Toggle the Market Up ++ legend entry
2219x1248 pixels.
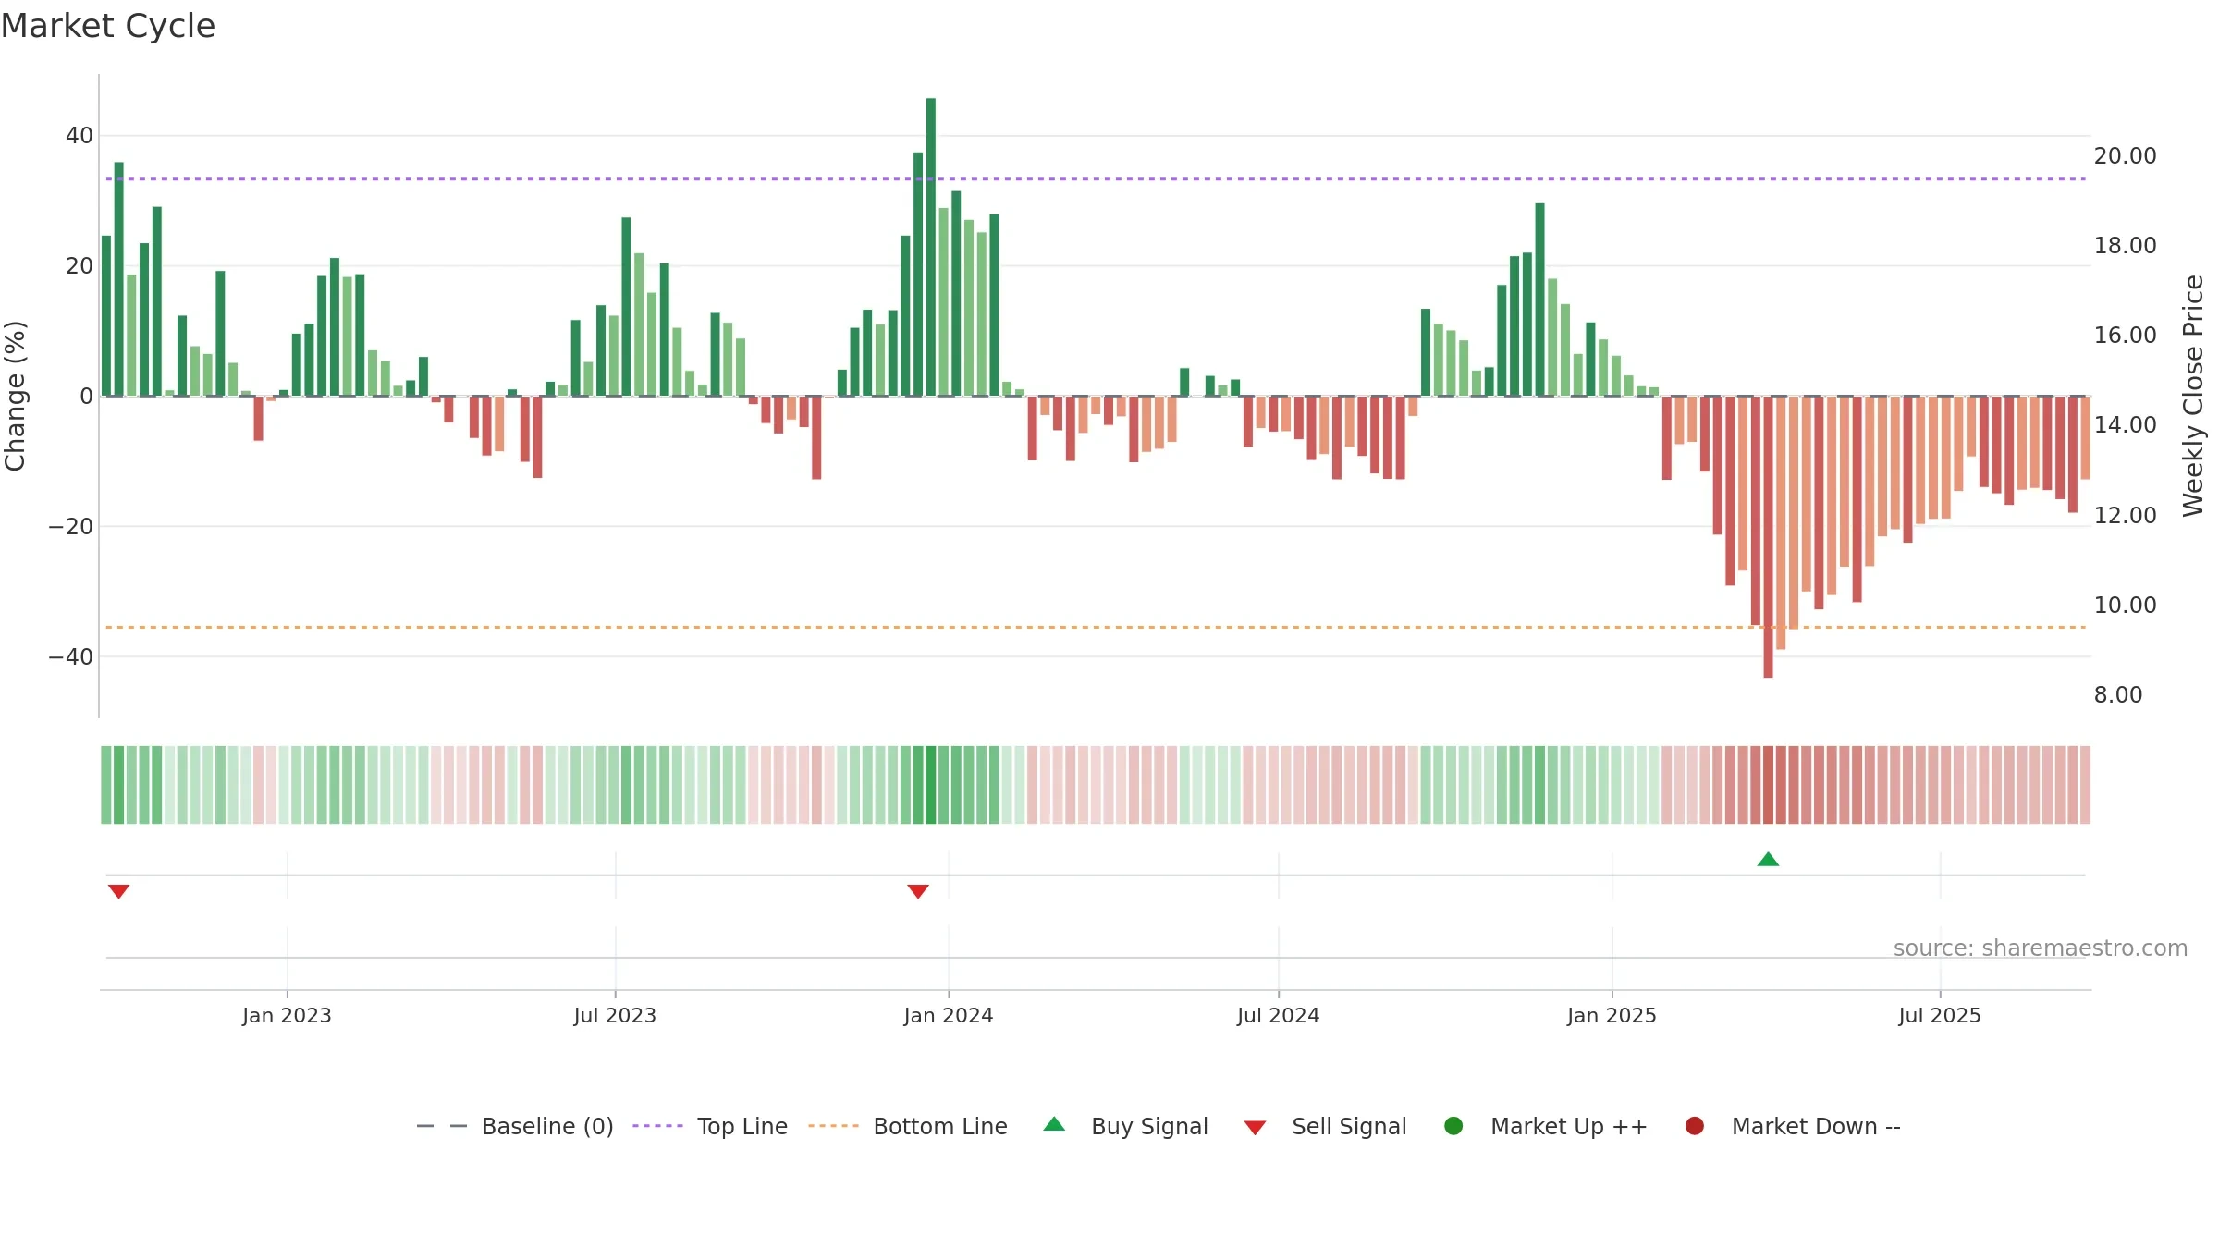coord(1546,1126)
